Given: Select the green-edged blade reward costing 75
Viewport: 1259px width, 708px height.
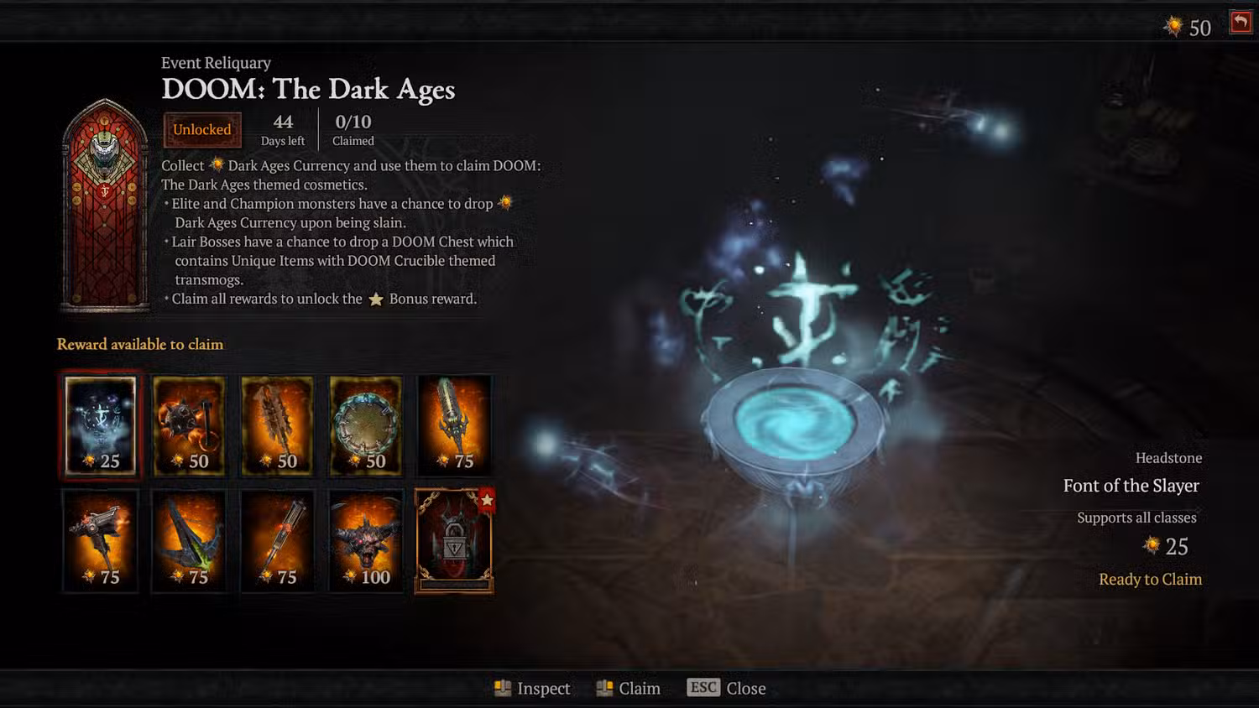Looking at the screenshot, I should click(189, 541).
